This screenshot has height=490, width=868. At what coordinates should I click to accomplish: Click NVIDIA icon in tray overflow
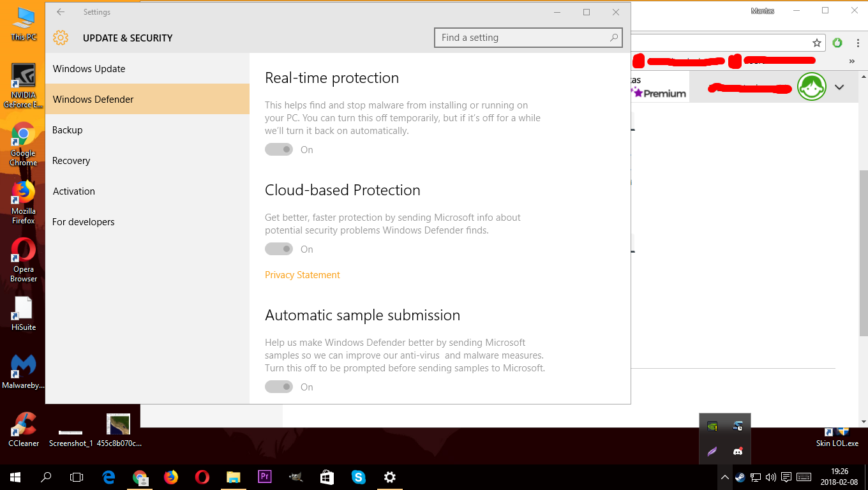click(712, 426)
